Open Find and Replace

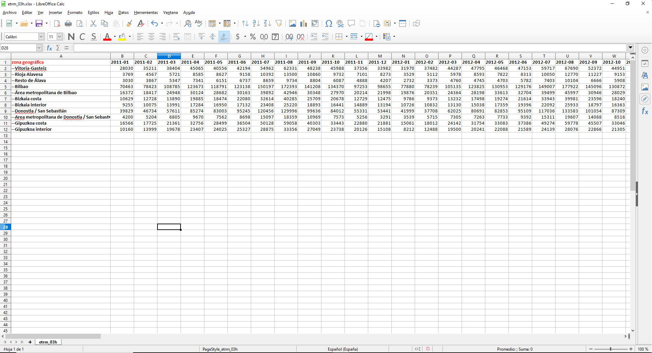pos(187,23)
